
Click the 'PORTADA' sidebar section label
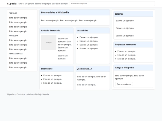(13, 13)
